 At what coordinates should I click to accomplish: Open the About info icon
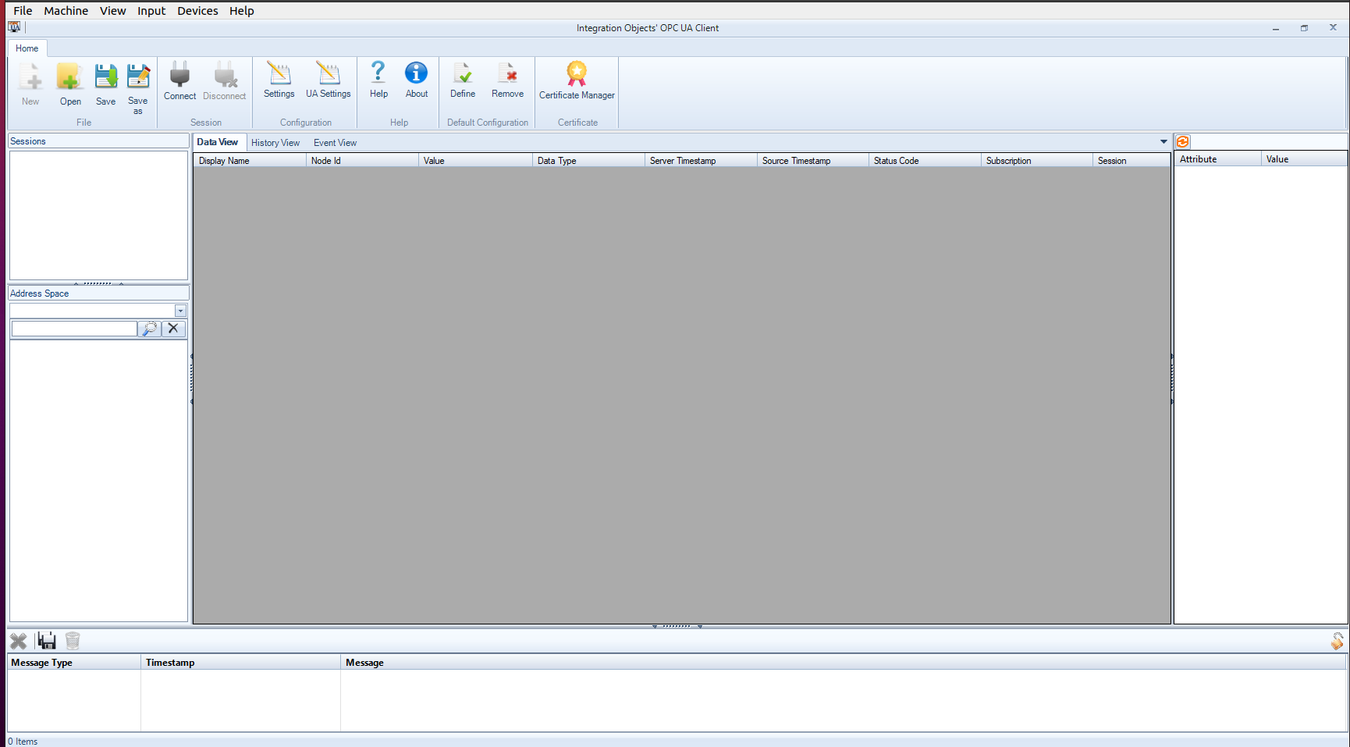click(x=416, y=73)
